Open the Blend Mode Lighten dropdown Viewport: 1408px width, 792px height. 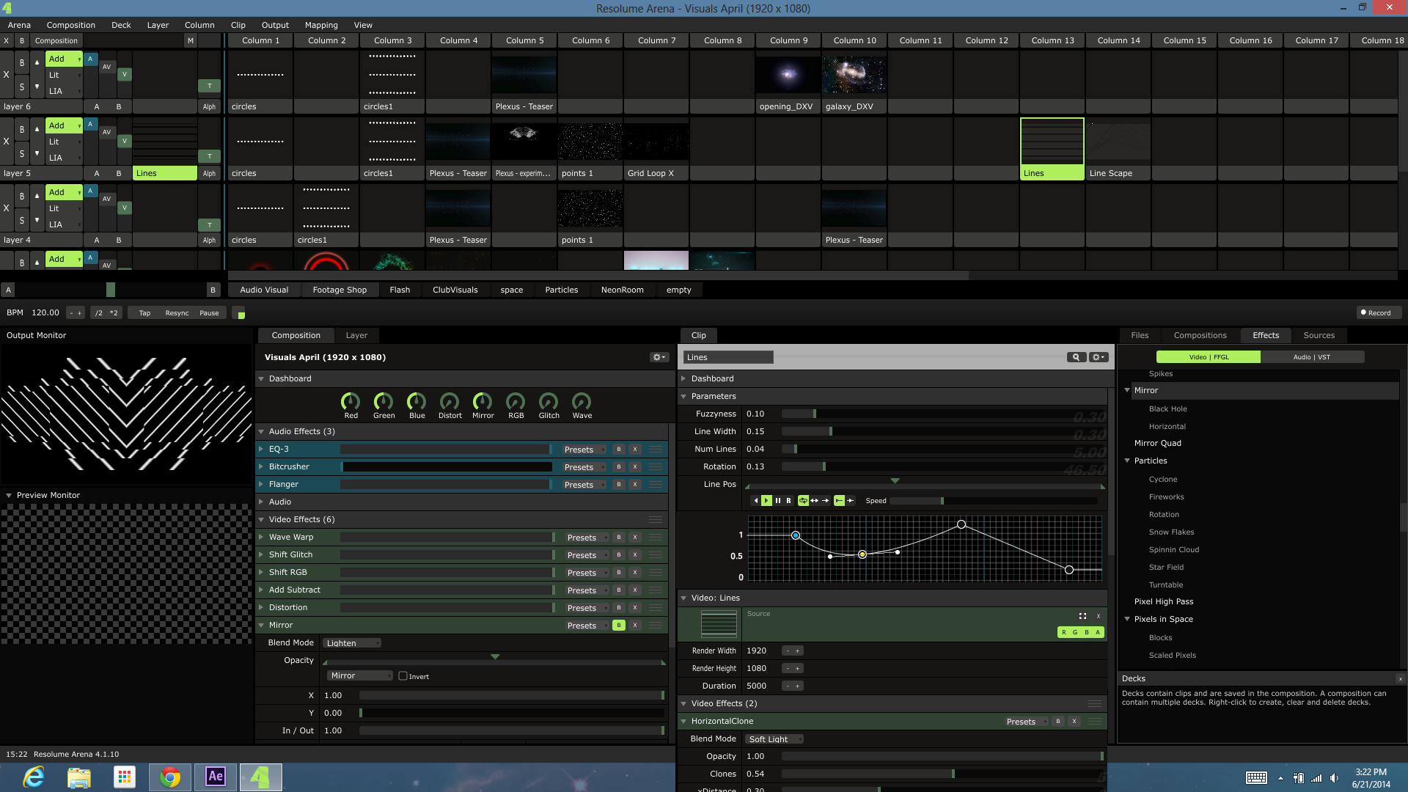click(x=352, y=643)
